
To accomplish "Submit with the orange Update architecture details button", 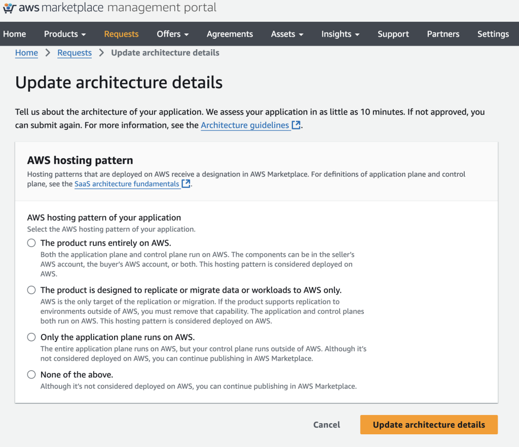I will pyautogui.click(x=429, y=425).
